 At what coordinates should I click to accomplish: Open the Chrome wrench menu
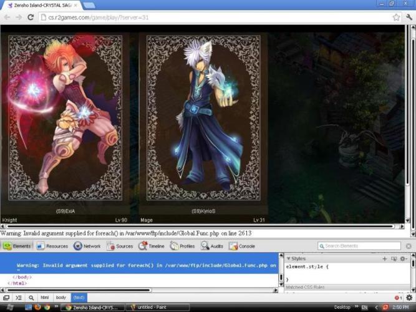[x=409, y=17]
